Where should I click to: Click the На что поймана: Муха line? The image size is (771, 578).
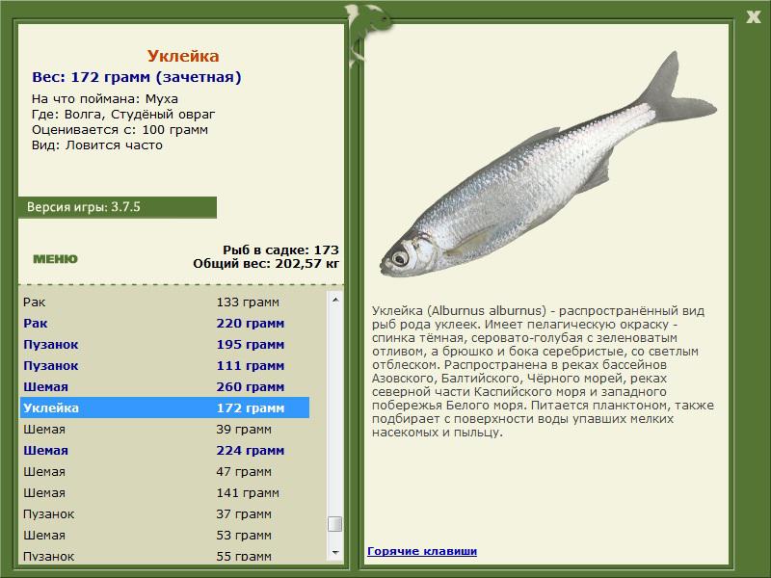[x=105, y=99]
